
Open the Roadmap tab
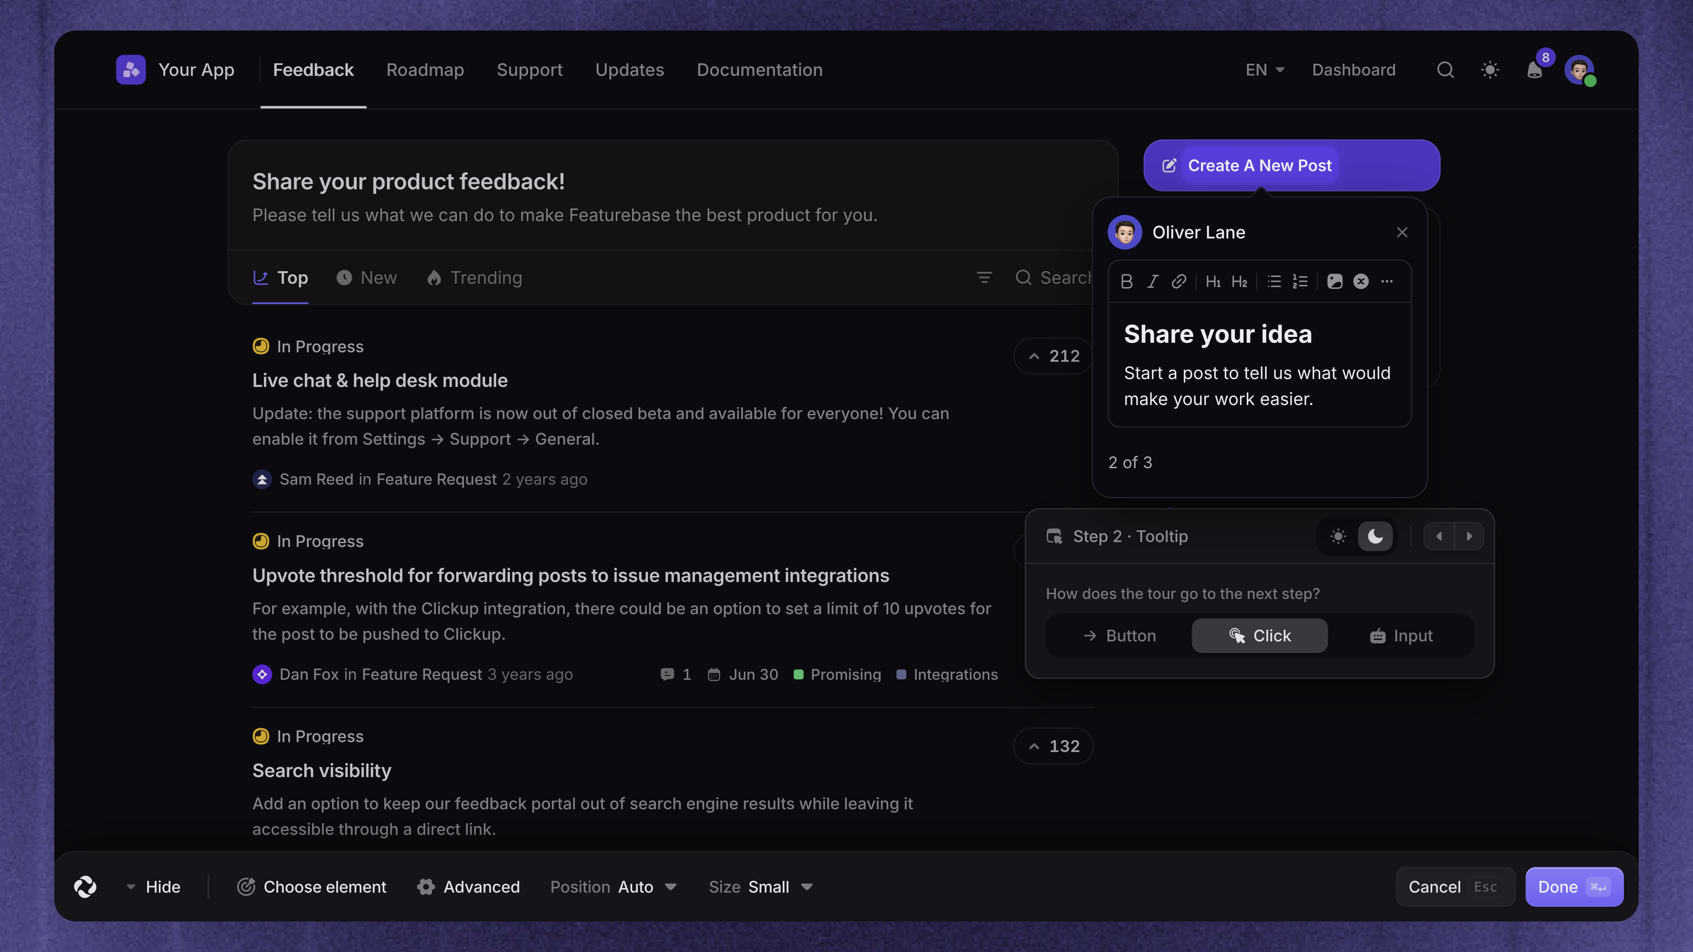[425, 70]
